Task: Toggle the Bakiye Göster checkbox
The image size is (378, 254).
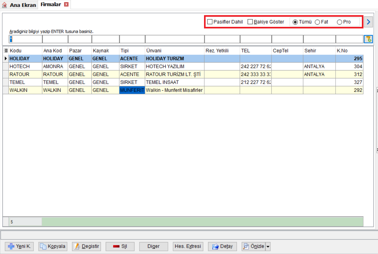Action: tap(250, 22)
